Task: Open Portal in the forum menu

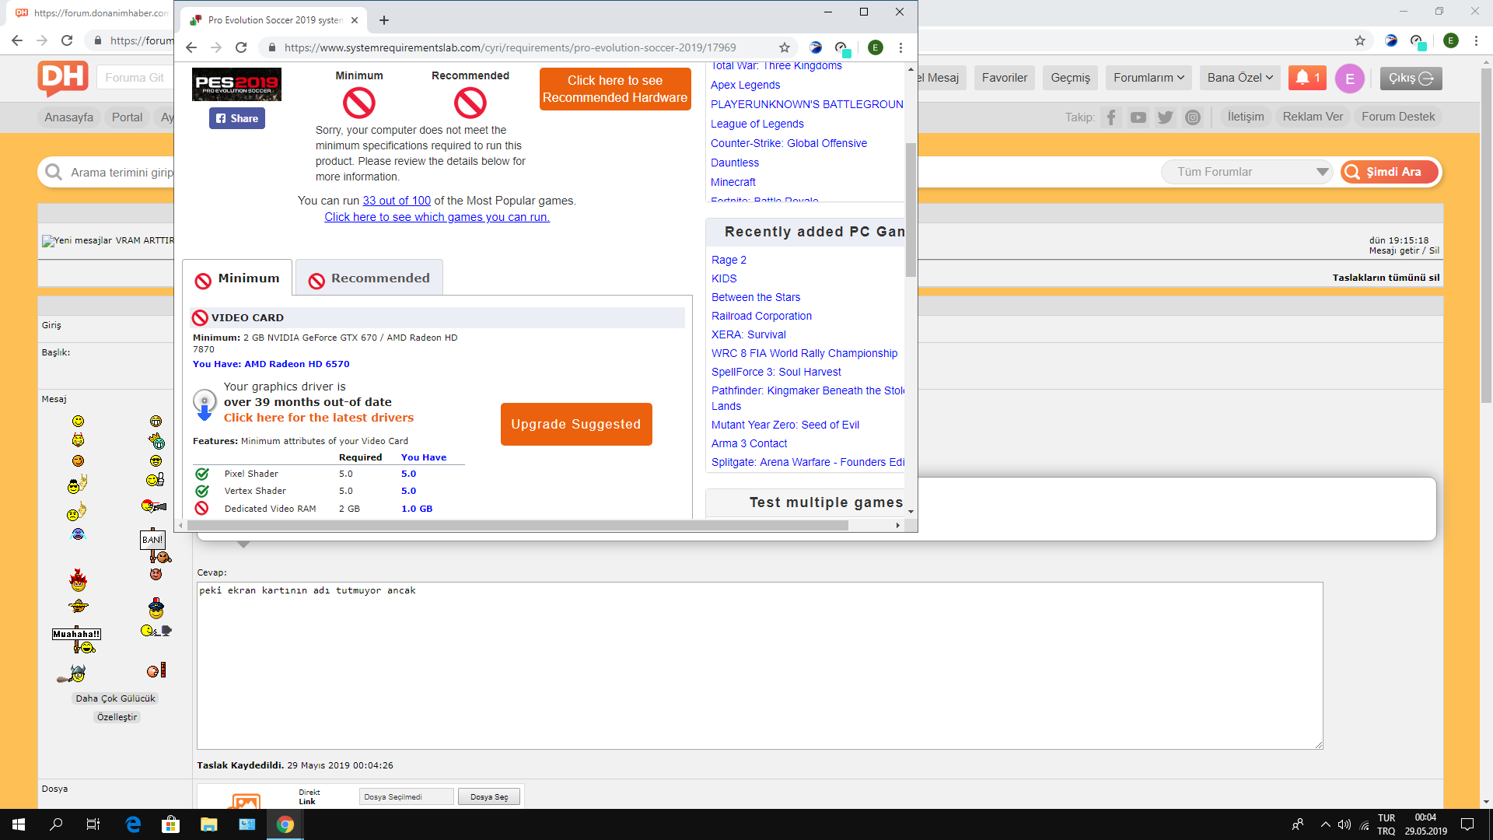Action: point(127,117)
